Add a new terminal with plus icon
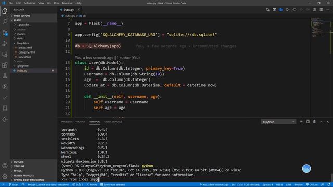Screen dimensions: 333x187 click(301, 122)
